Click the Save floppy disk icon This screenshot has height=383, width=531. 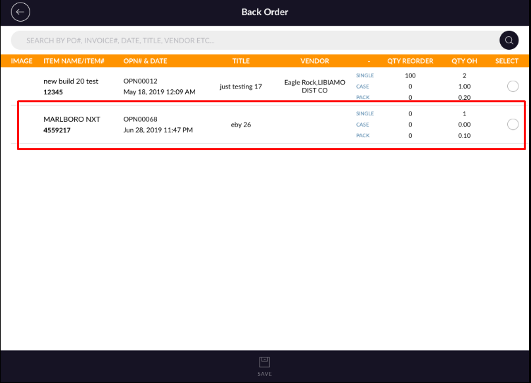point(265,362)
